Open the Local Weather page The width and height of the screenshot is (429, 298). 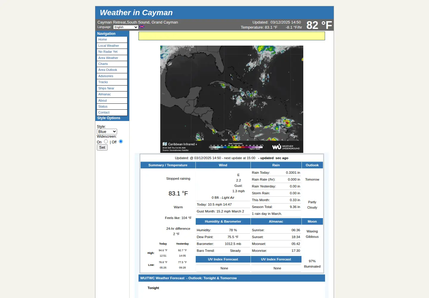112,46
